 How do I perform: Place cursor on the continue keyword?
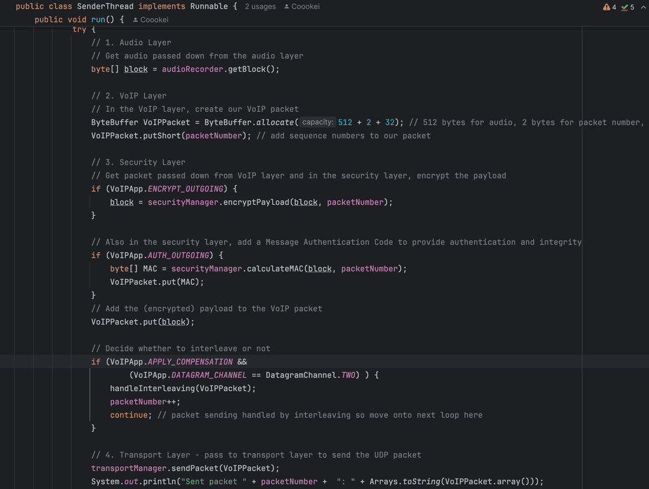[x=129, y=415]
